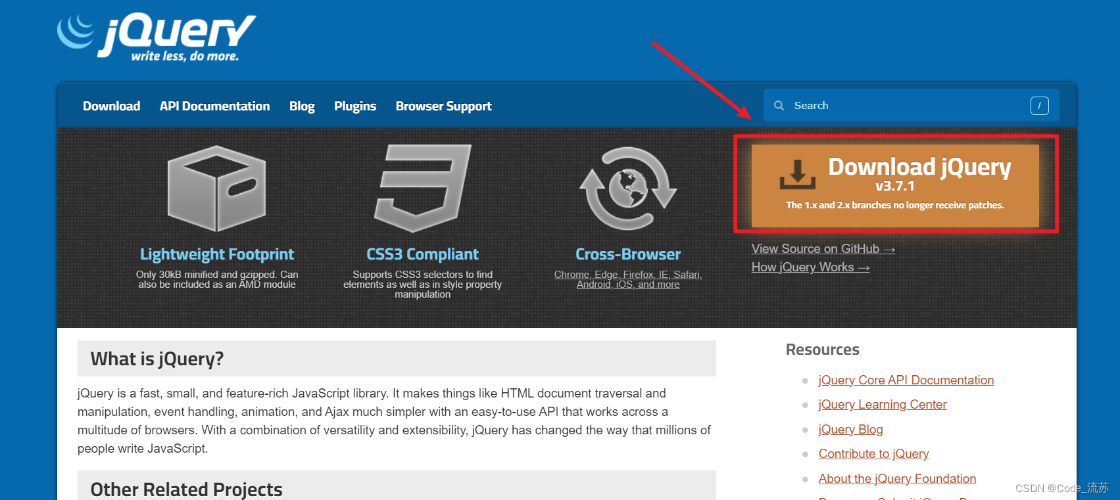Screen dimensions: 1120x500
Task: Click the jQuery logo at top
Action: click(x=157, y=37)
